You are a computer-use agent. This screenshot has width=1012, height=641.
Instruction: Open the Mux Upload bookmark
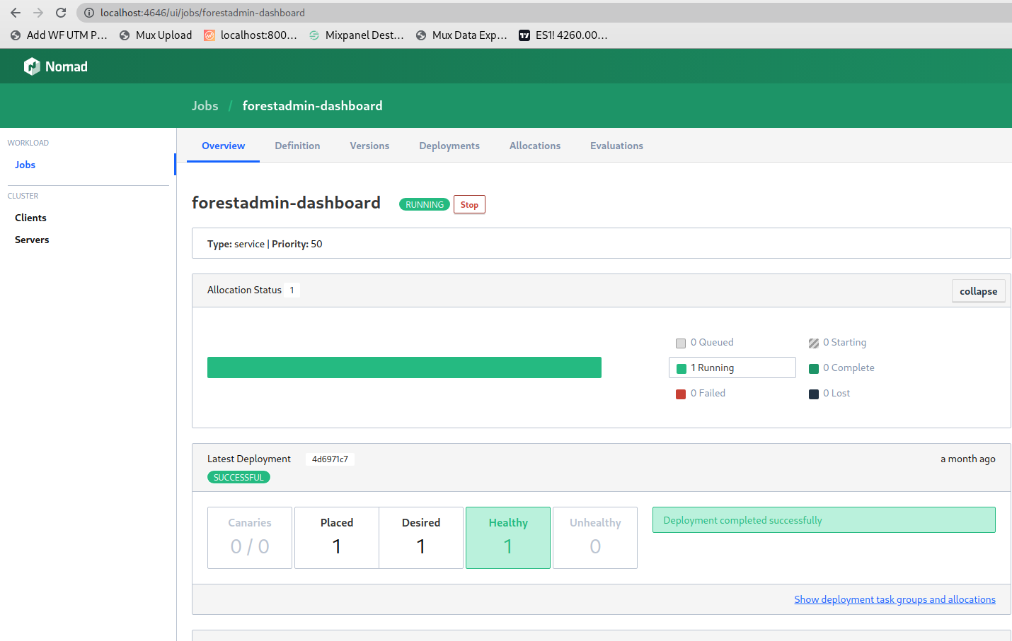click(156, 35)
